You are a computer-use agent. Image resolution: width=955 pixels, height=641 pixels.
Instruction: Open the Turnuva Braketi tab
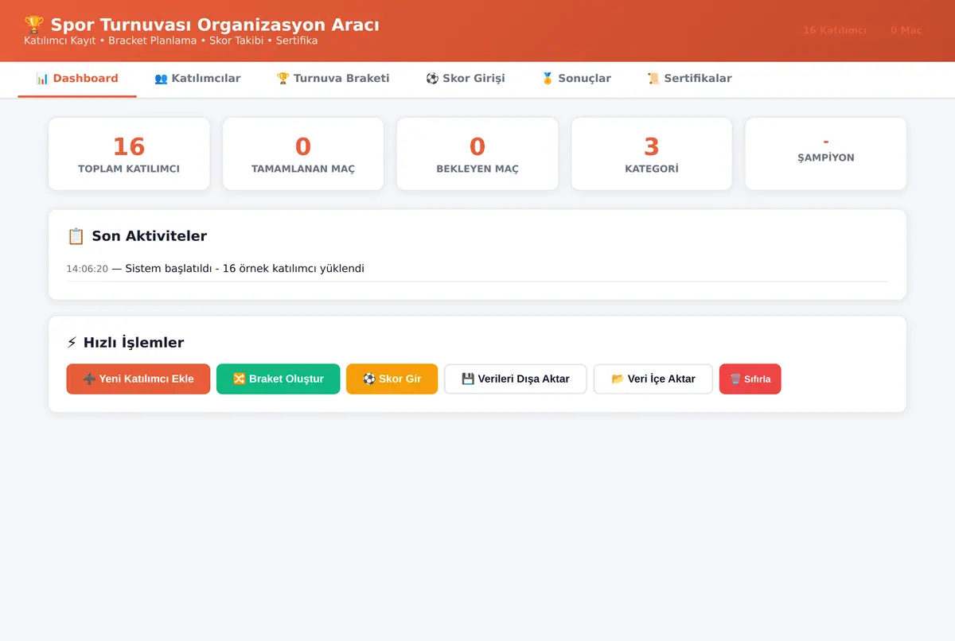pyautogui.click(x=333, y=79)
